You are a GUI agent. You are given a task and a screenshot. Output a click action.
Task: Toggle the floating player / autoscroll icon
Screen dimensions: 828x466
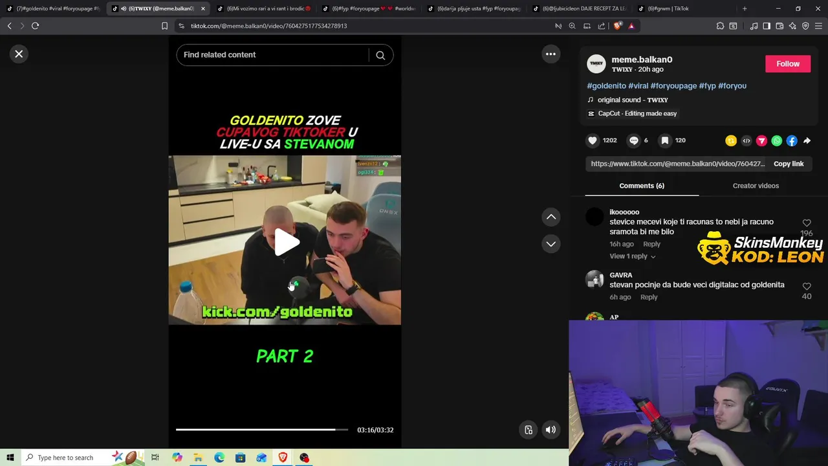click(528, 430)
